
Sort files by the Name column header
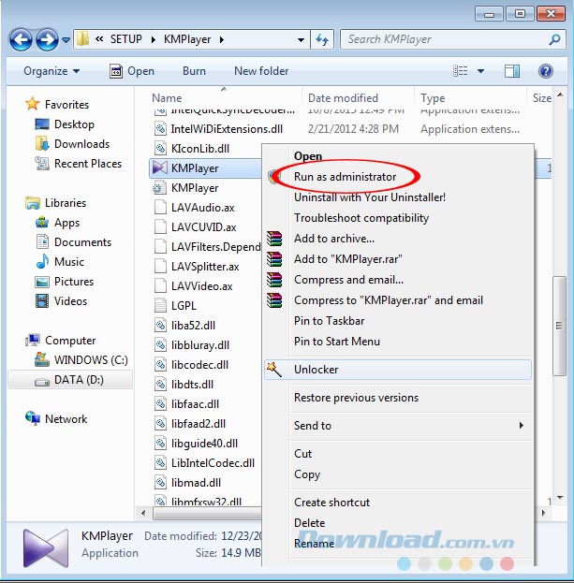click(167, 98)
